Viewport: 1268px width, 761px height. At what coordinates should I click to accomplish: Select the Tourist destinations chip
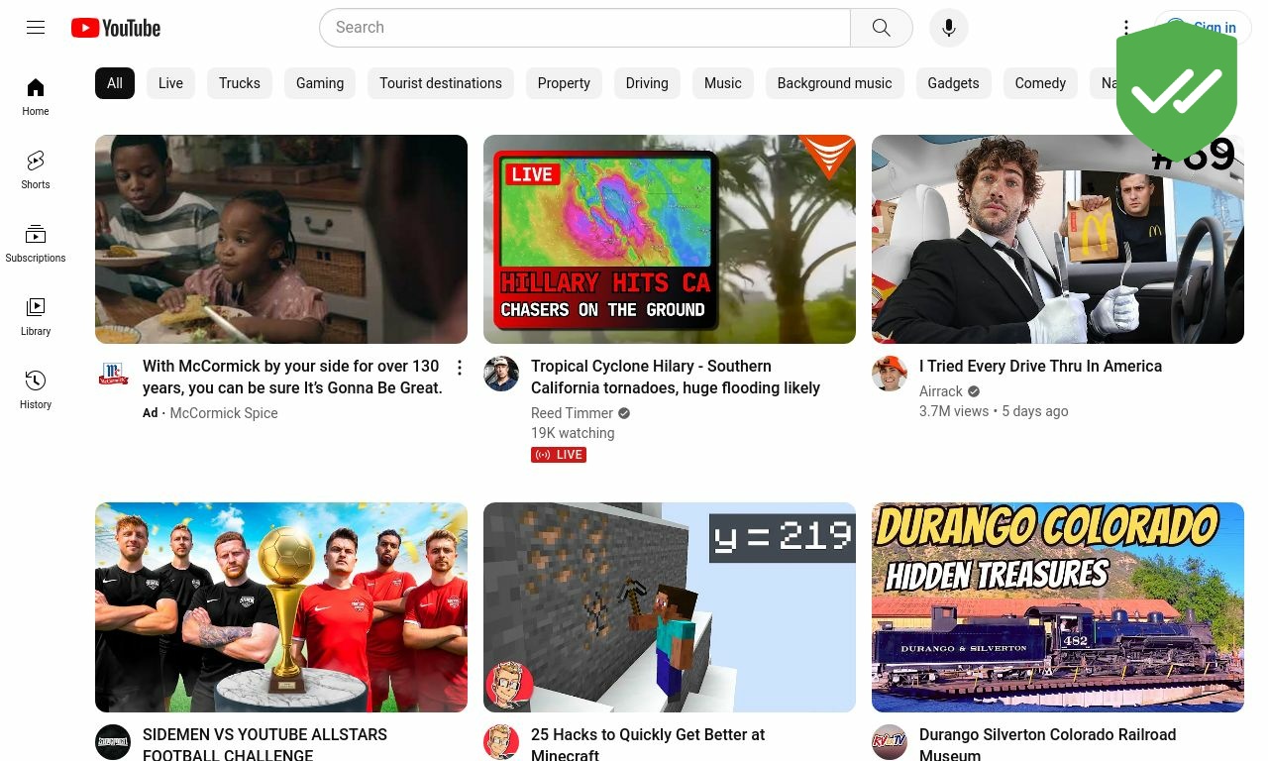tap(441, 83)
